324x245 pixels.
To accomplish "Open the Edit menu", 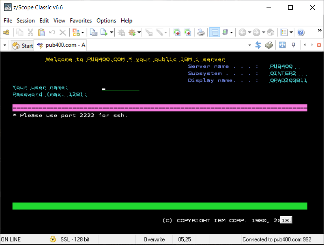I will coord(44,21).
